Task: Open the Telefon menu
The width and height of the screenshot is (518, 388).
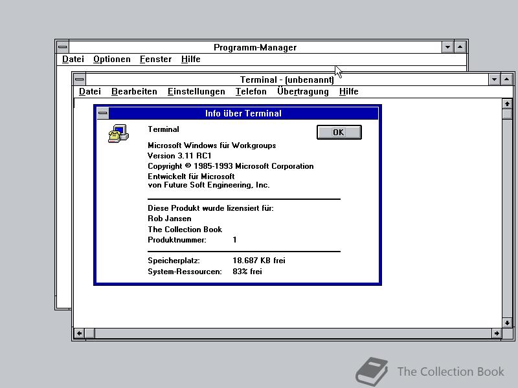Action: tap(251, 91)
